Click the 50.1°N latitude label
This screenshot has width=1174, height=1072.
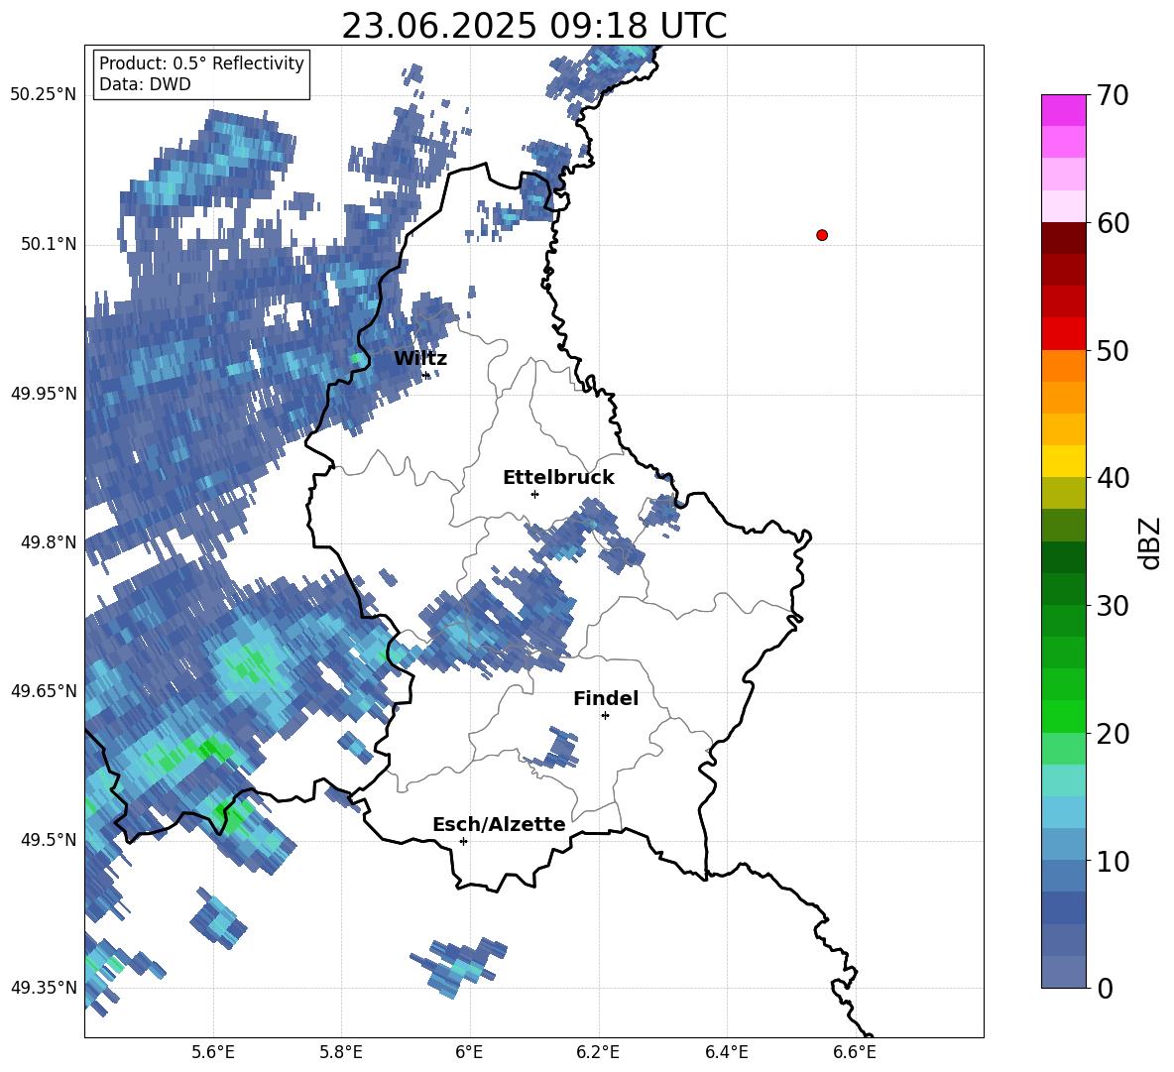tap(48, 245)
